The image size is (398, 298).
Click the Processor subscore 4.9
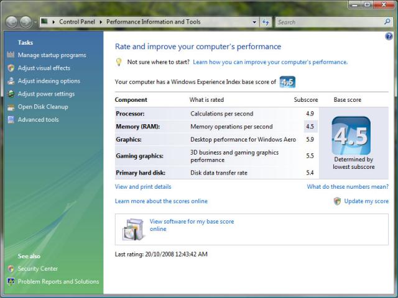(x=310, y=114)
